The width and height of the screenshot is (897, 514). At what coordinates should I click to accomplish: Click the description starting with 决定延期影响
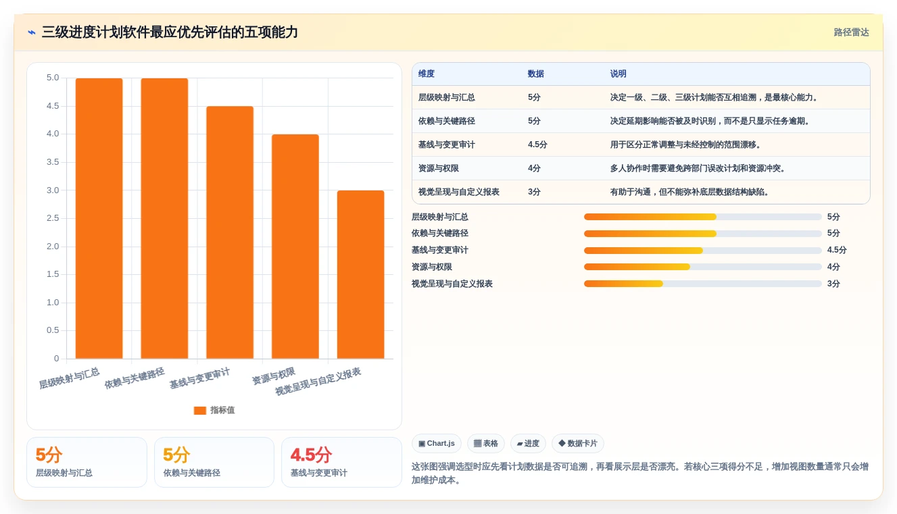pos(710,121)
